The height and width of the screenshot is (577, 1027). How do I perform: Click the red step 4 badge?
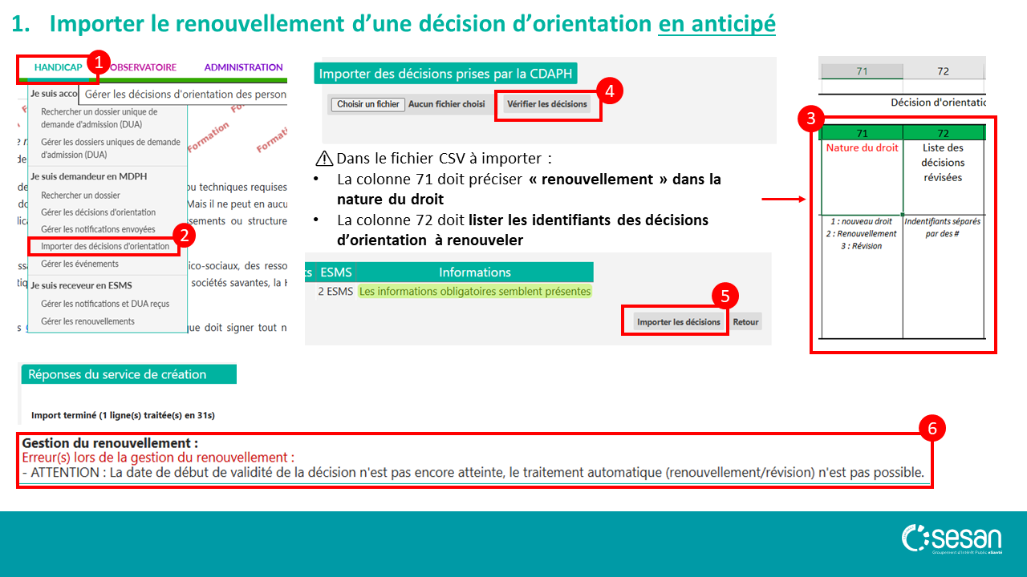[610, 92]
